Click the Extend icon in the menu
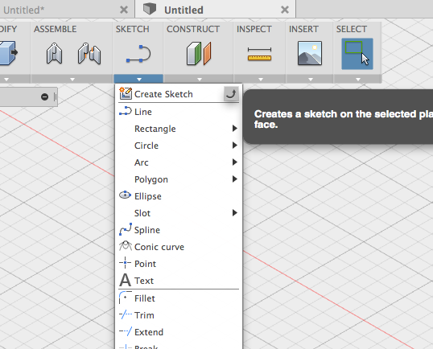 126,331
